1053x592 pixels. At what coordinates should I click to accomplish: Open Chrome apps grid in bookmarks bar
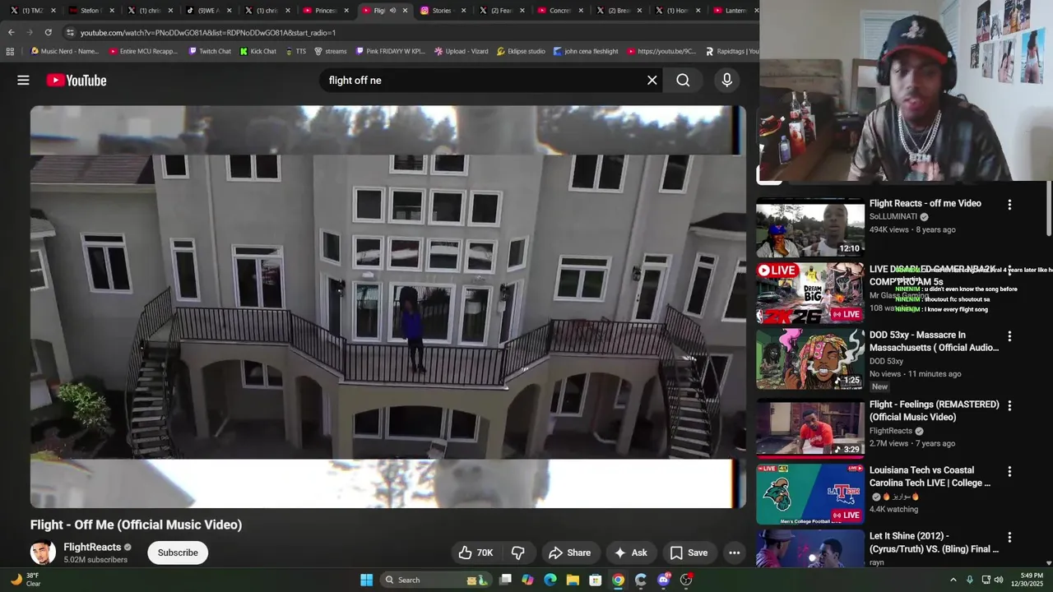point(10,51)
